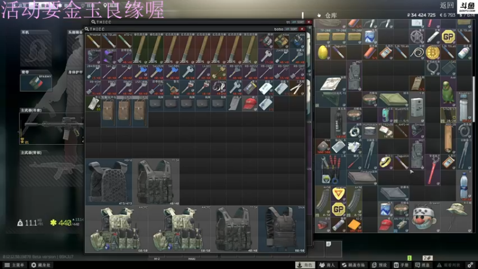
Task: Select the TT SK carrier beside HGrid armor
Action: click(x=156, y=182)
